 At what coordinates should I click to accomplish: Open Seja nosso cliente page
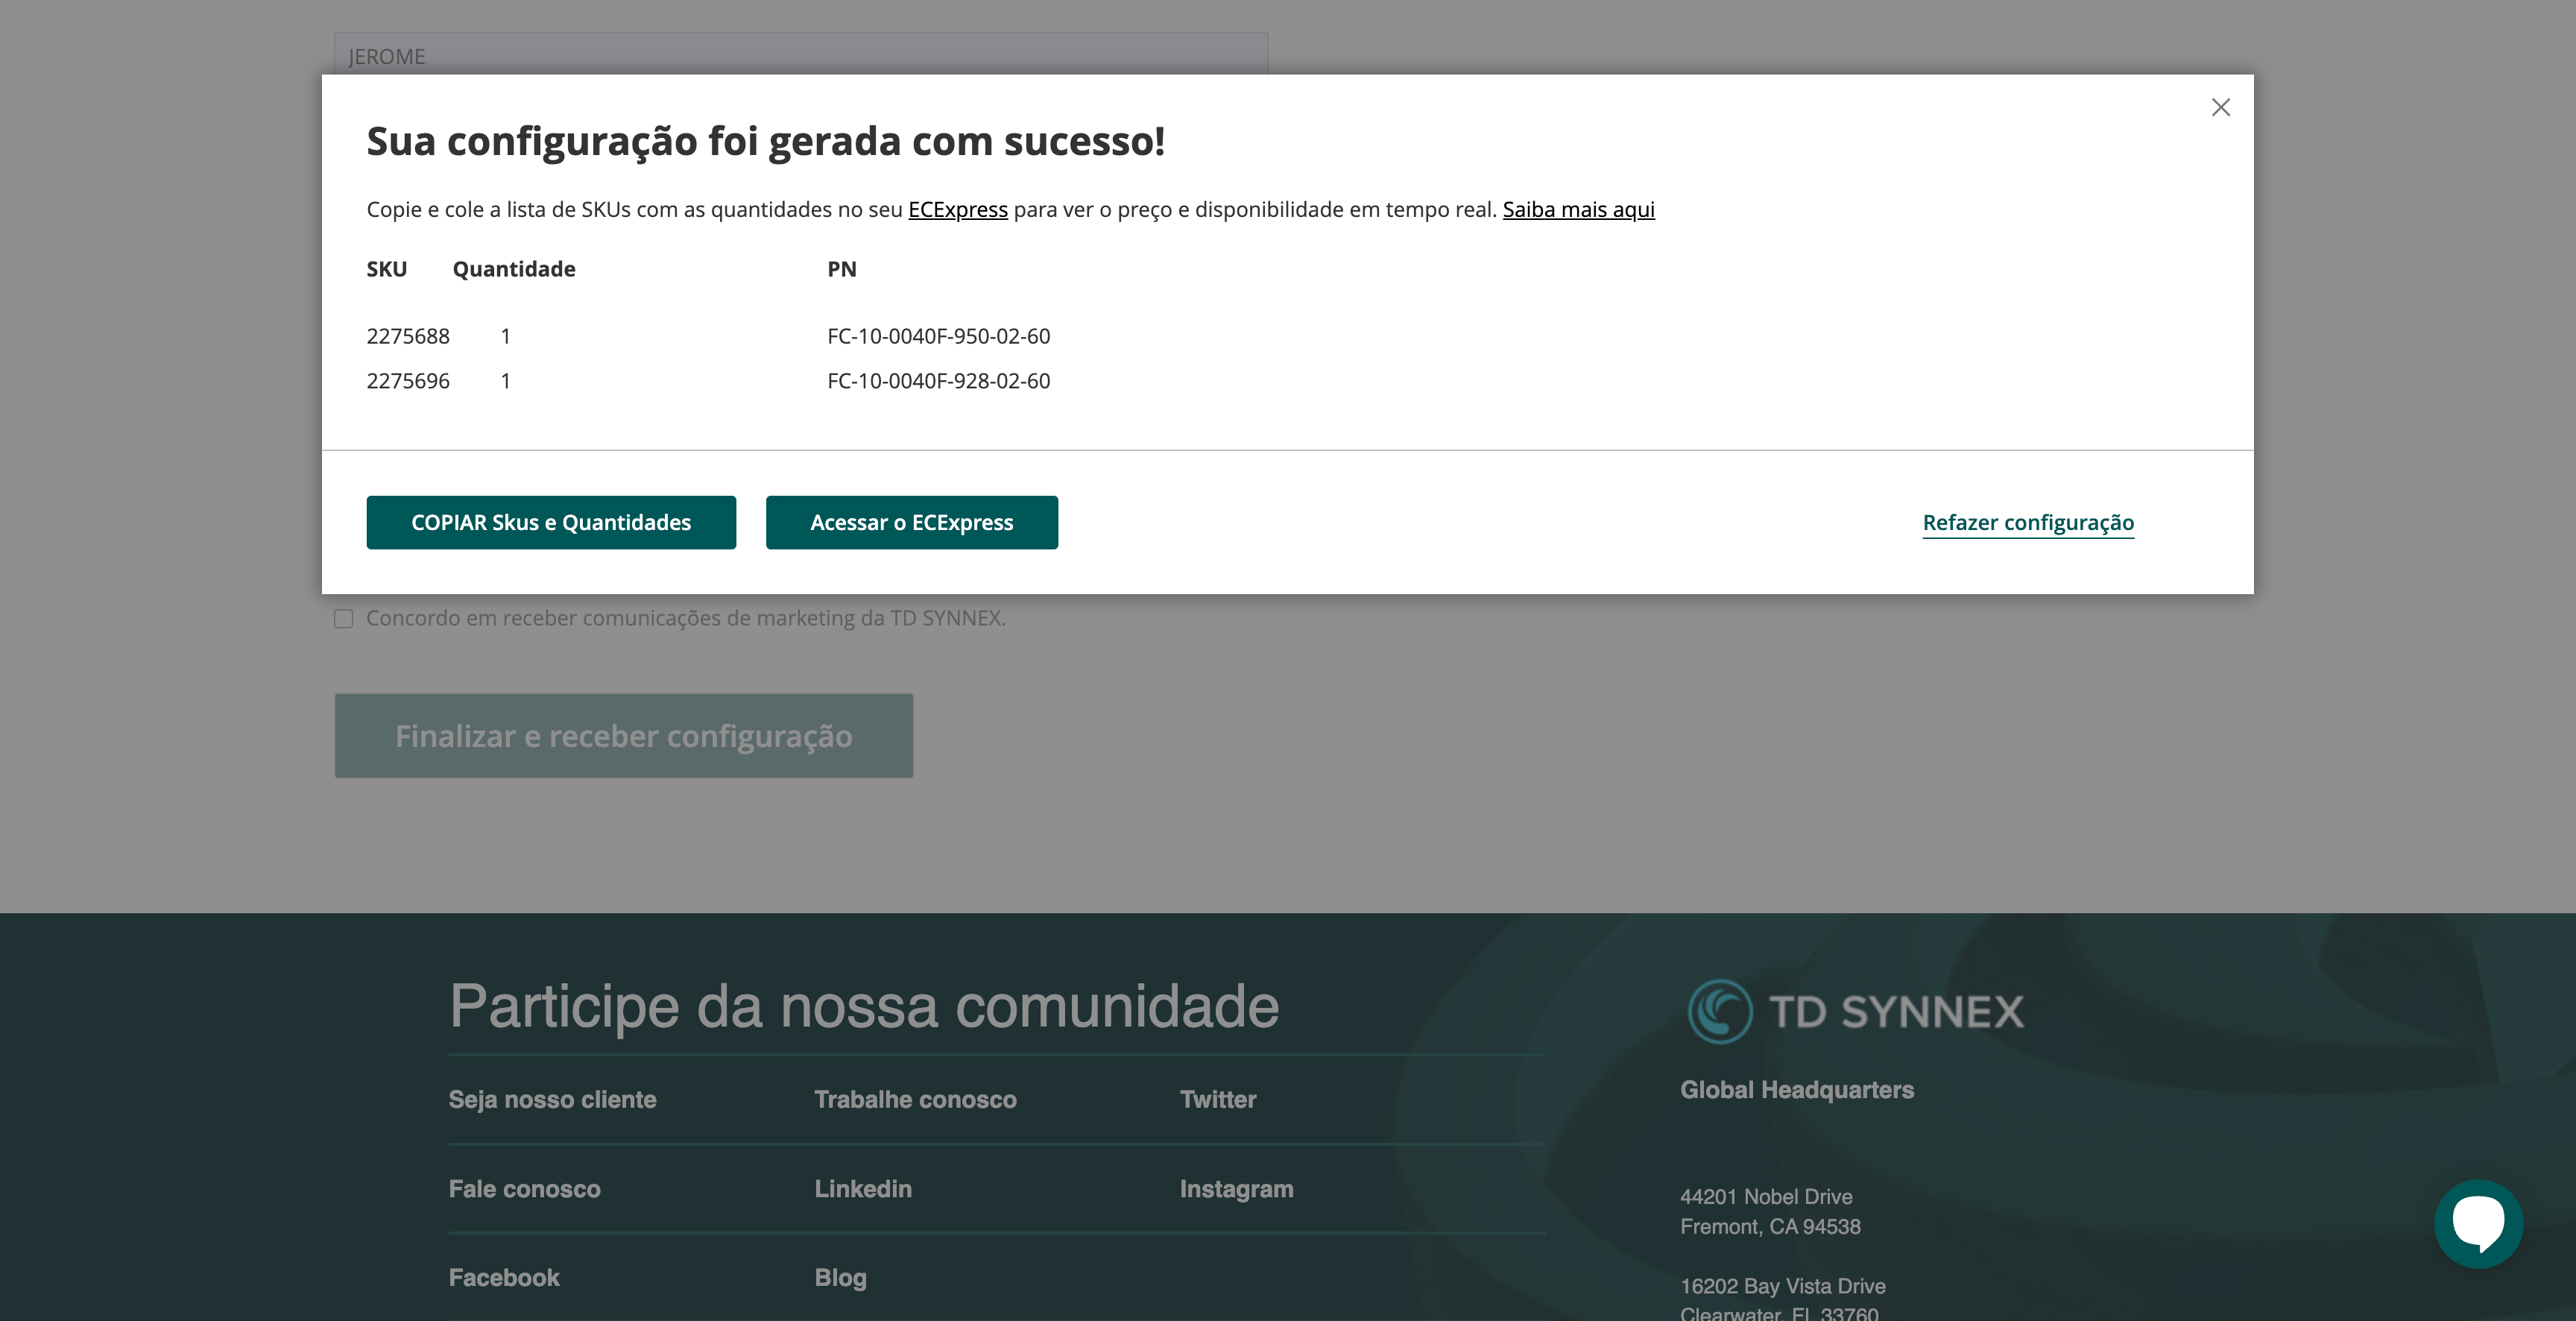pos(553,1099)
